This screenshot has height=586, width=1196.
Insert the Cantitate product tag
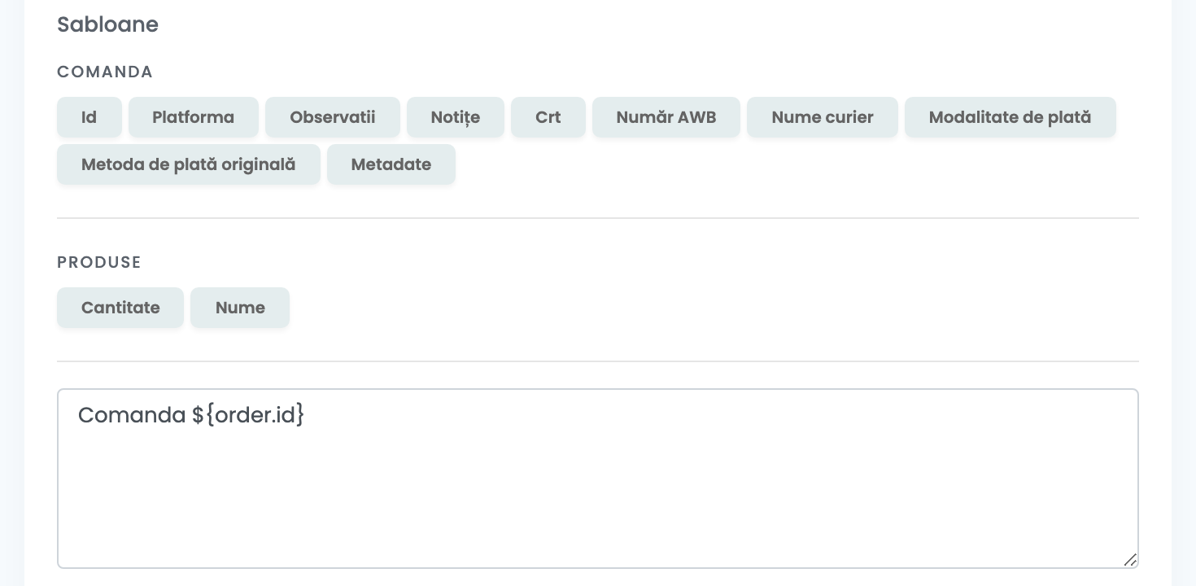click(x=120, y=308)
